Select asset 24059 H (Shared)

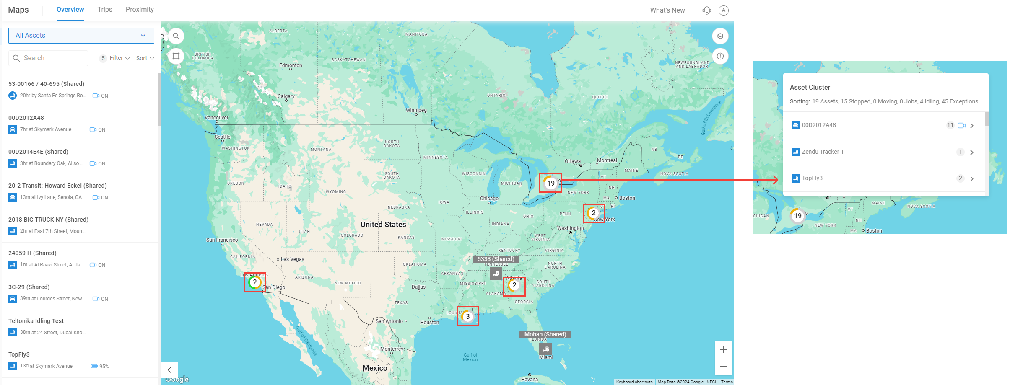[80, 259]
